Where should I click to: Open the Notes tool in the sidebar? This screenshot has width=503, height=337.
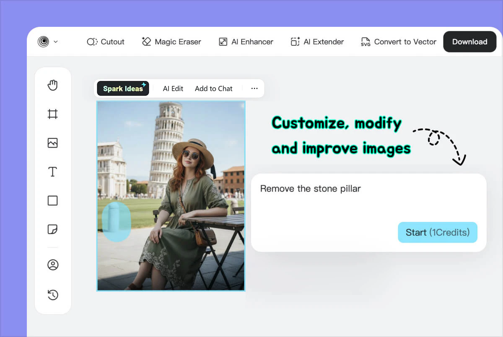[x=53, y=229]
